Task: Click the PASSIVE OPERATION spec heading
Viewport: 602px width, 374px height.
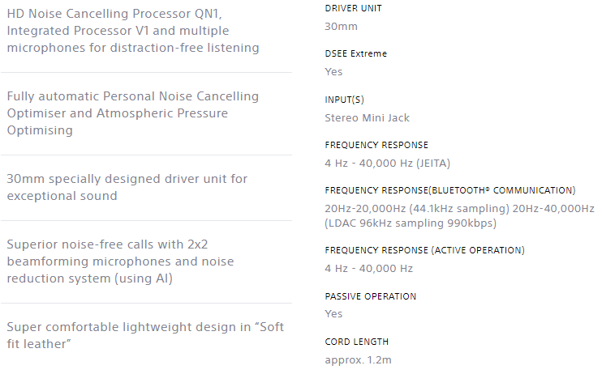Action: point(370,296)
